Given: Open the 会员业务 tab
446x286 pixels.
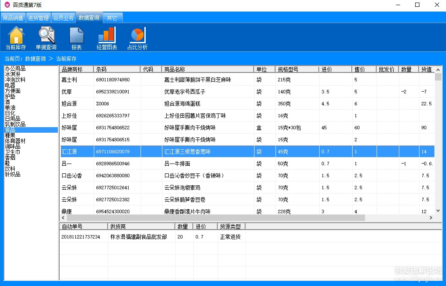Looking at the screenshot, I should [63, 18].
